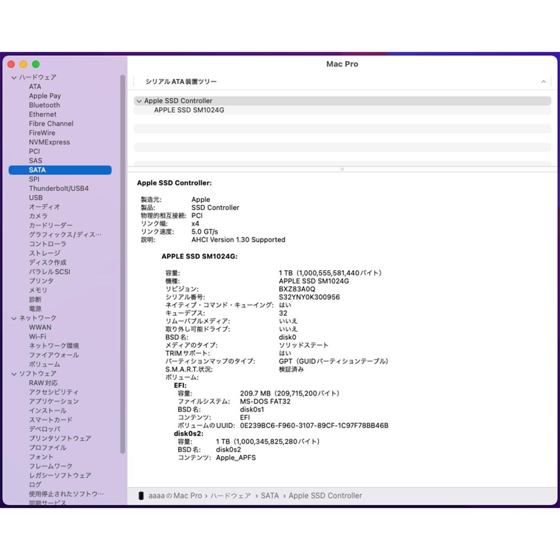Select インストール in the sidebar
Image resolution: width=560 pixels, height=560 pixels.
[x=48, y=411]
